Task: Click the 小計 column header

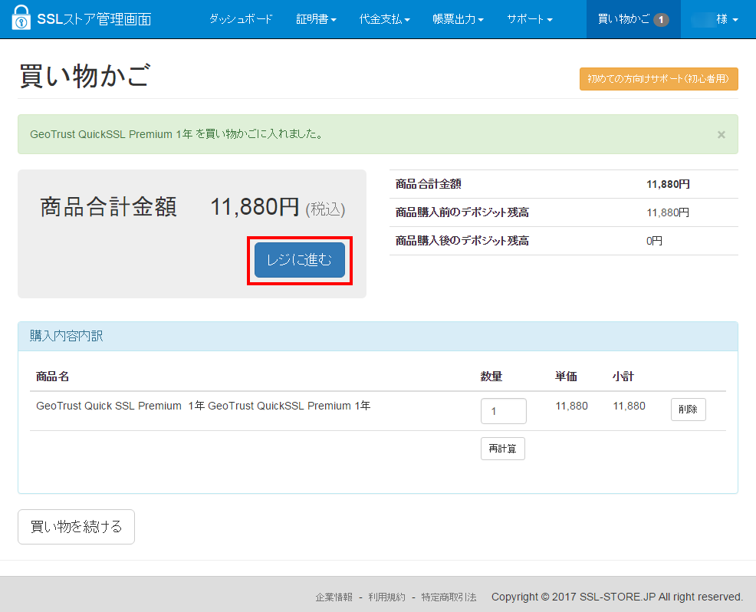Action: pyautogui.click(x=623, y=376)
